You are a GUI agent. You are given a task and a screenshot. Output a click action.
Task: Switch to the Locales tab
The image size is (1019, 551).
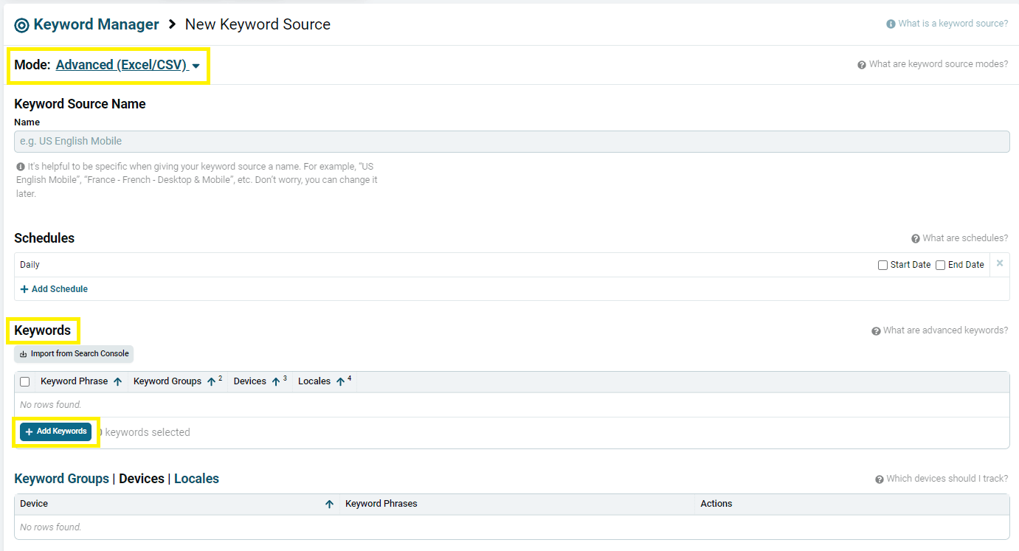click(196, 479)
